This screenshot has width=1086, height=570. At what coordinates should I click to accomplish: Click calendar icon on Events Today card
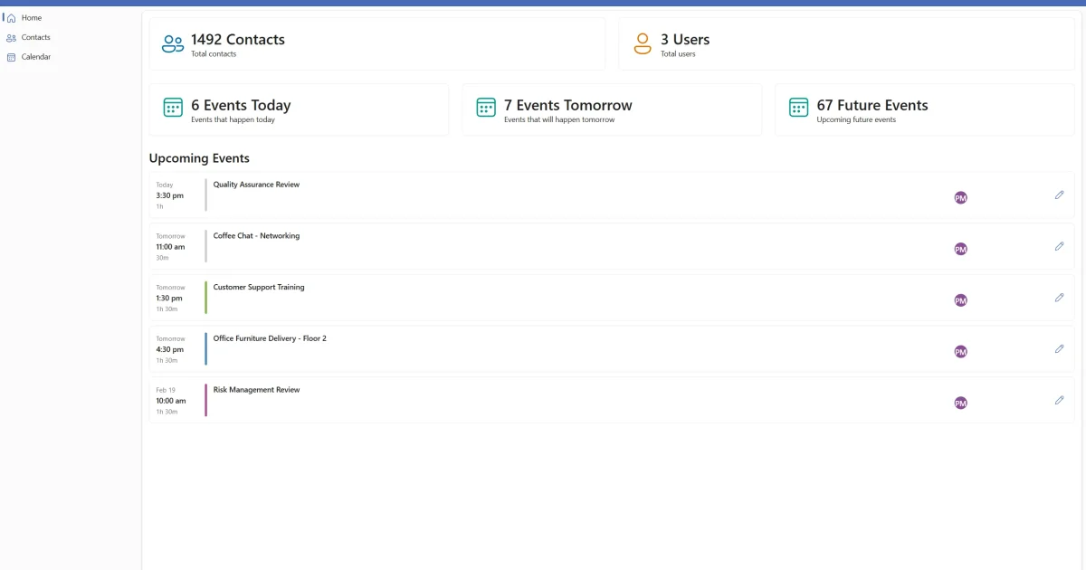point(173,108)
